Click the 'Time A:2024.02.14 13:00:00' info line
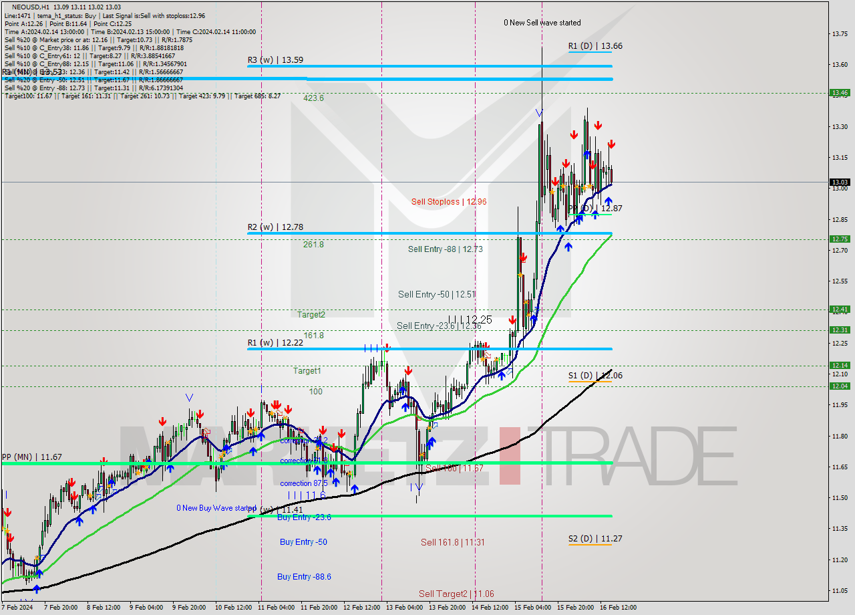Image resolution: width=855 pixels, height=615 pixels. (x=131, y=31)
